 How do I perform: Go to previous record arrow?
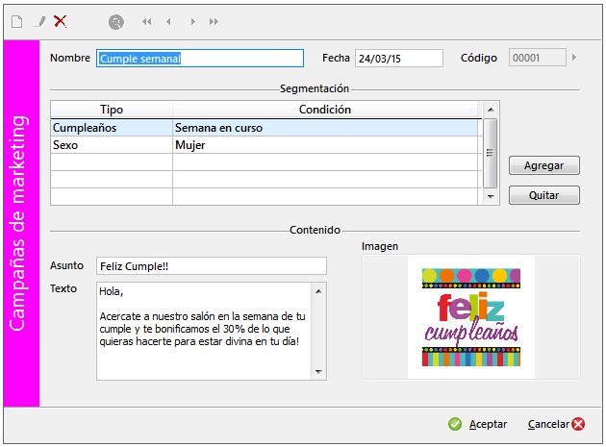(x=169, y=21)
